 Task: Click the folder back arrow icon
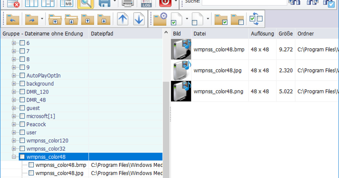13,19
